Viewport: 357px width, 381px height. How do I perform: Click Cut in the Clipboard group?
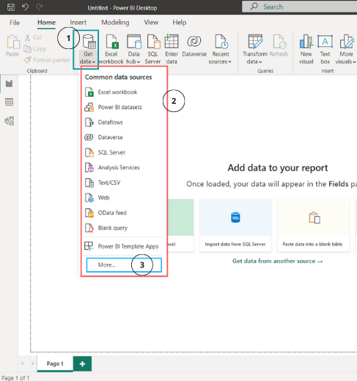coord(33,37)
